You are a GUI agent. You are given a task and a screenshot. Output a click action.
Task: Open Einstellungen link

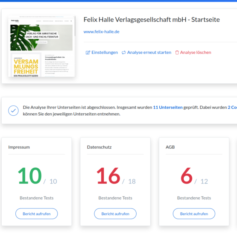tap(105, 52)
